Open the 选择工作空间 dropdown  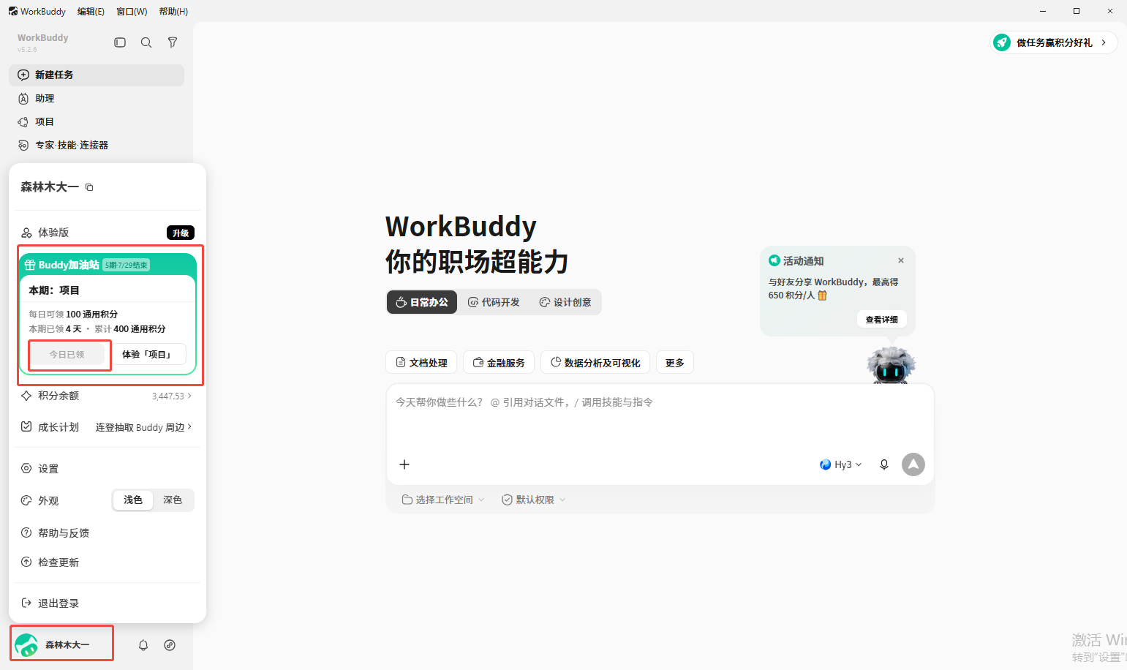443,500
